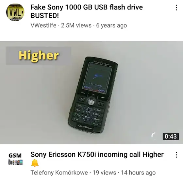Screen dimensions: 183x183
Task: Click VWestlife 2.5M views metadata line
Action: [x=79, y=25]
